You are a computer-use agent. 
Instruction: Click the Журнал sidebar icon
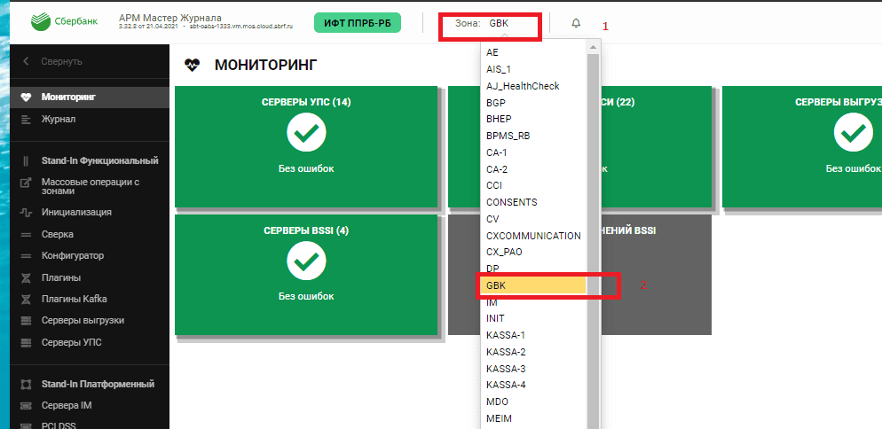(x=26, y=119)
